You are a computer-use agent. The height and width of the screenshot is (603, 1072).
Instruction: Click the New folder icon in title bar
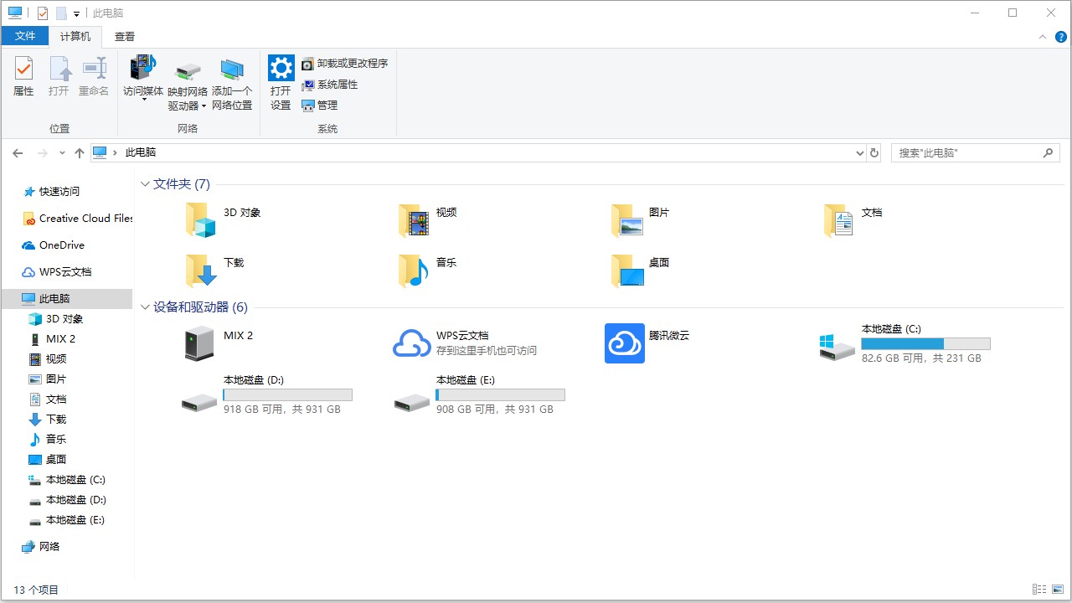[61, 13]
